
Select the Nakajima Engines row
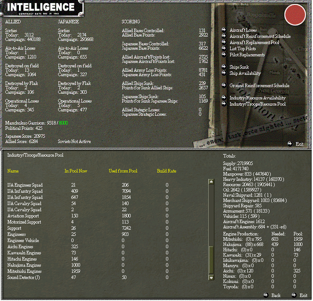click(x=88, y=265)
